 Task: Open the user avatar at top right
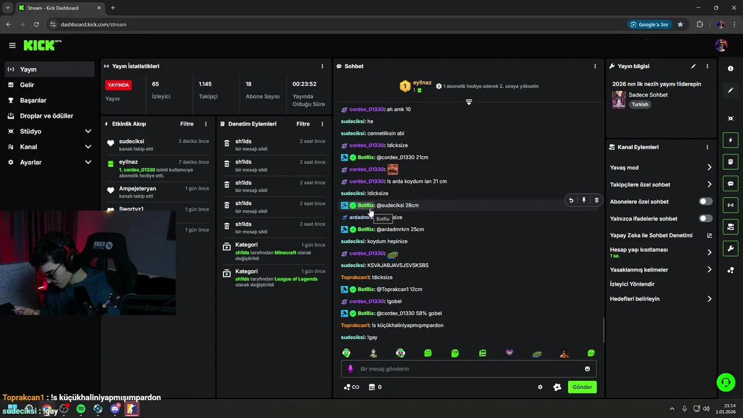721,45
